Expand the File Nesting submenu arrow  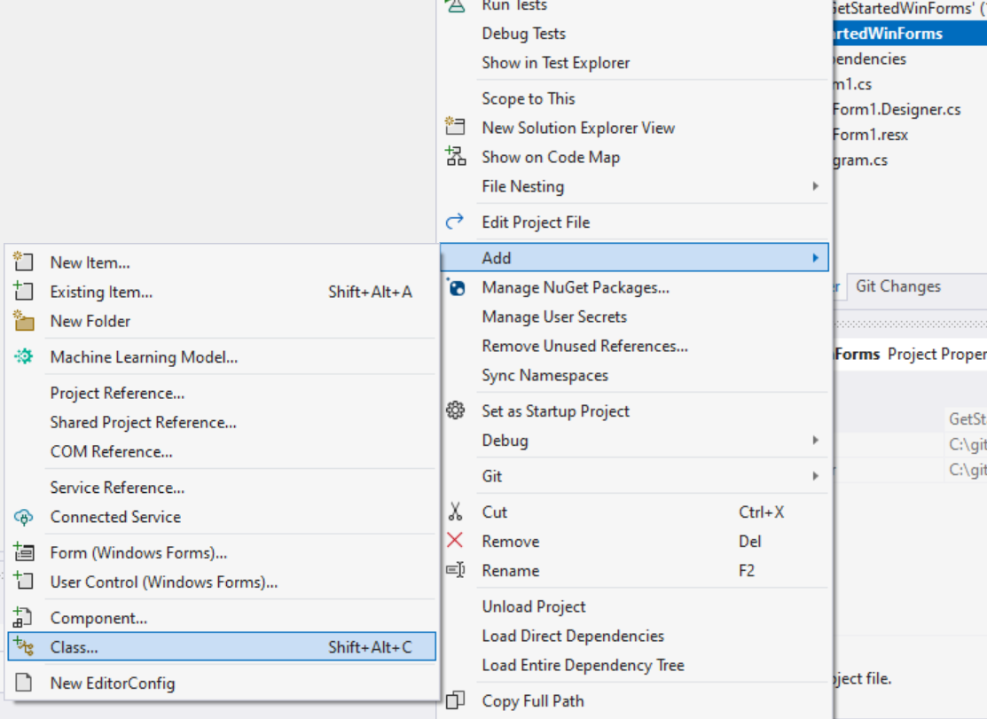[815, 186]
